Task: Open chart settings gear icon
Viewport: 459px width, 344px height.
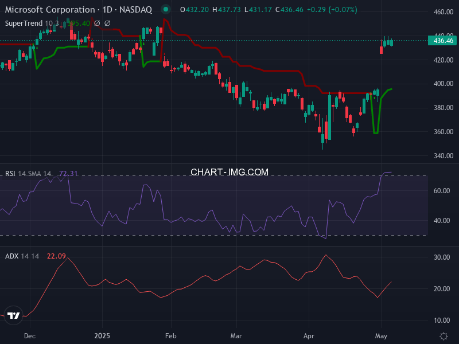Action: pos(444,336)
